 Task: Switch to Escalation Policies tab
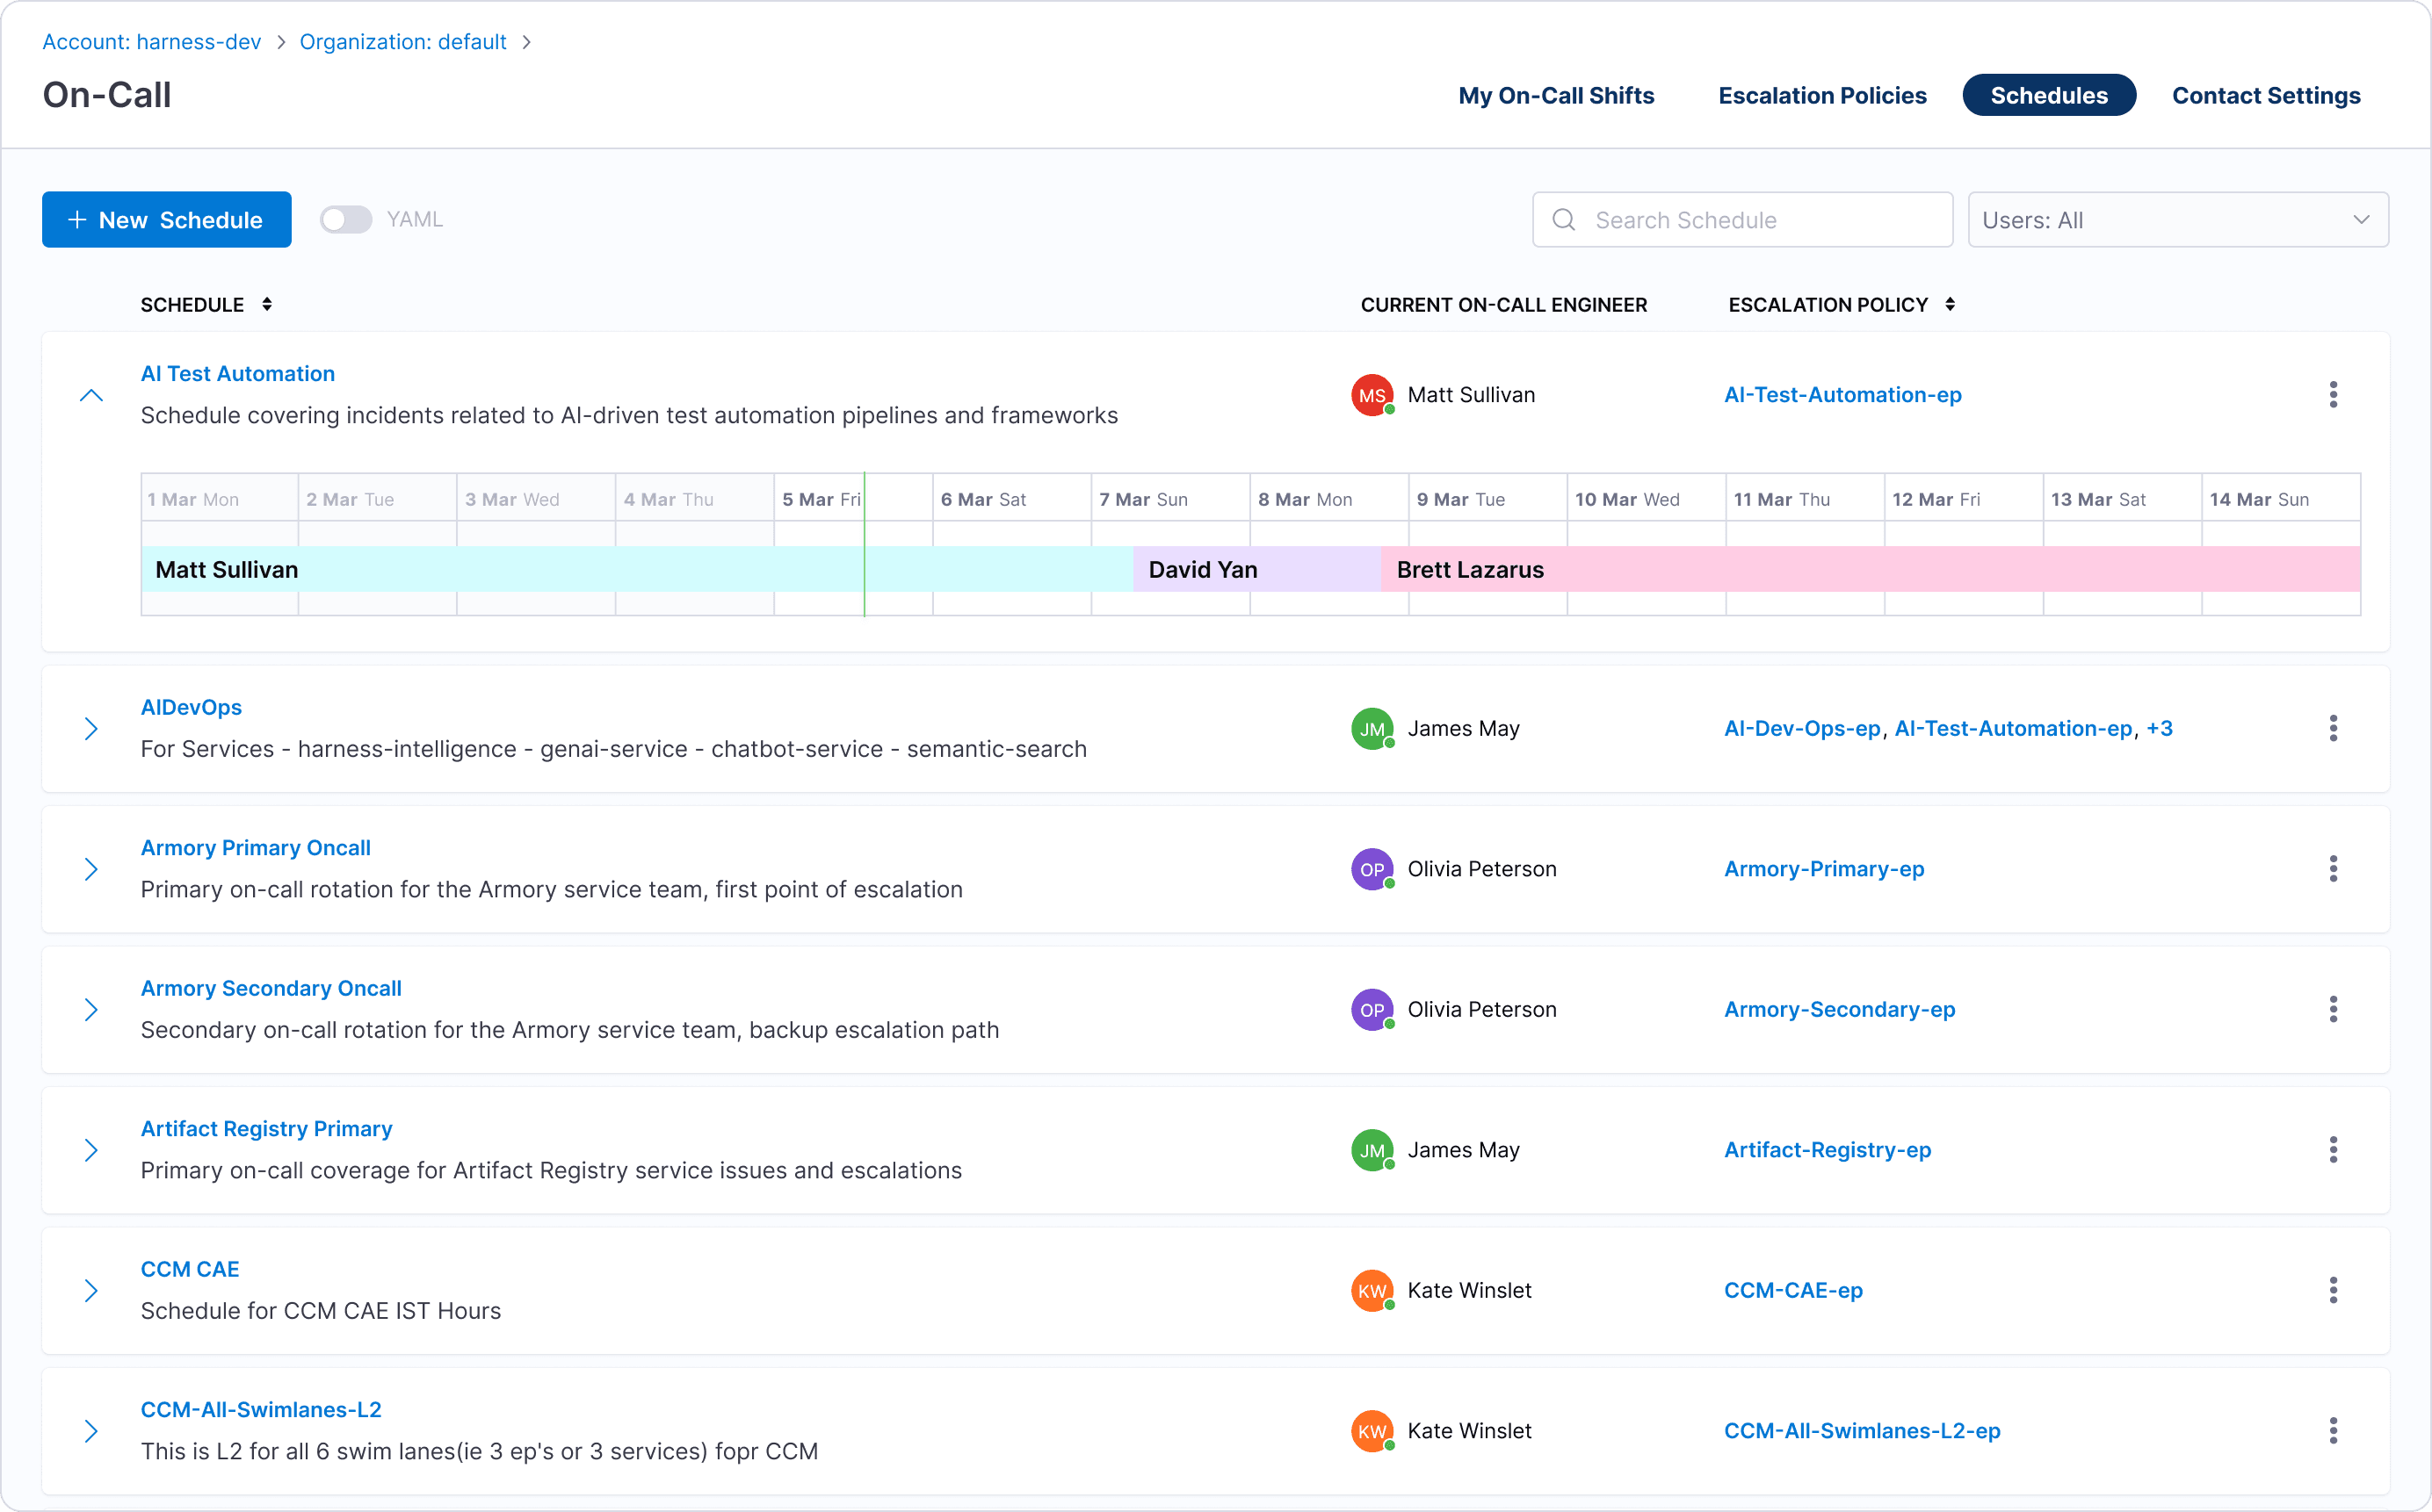[x=1821, y=96]
